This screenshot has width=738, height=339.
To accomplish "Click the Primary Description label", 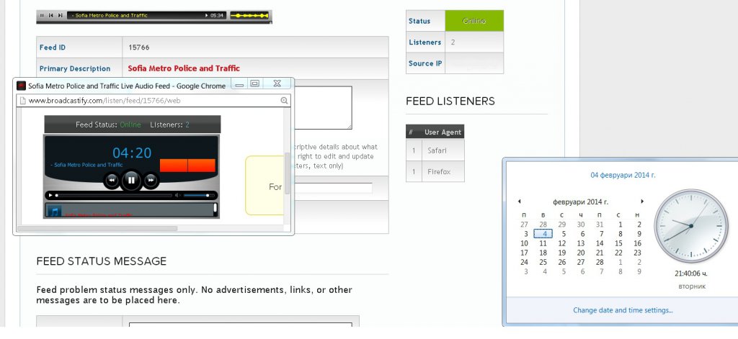I will [75, 68].
